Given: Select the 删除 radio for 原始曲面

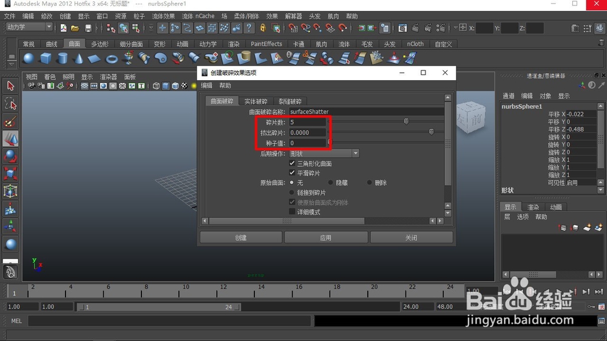Looking at the screenshot, I should (369, 182).
